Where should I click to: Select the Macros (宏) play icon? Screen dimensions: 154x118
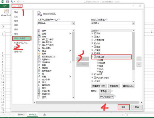39,73
